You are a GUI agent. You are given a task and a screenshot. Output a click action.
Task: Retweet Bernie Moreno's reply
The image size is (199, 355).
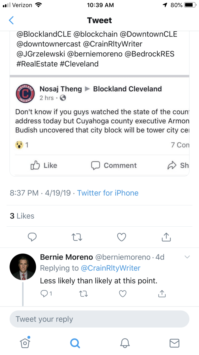coord(83,294)
